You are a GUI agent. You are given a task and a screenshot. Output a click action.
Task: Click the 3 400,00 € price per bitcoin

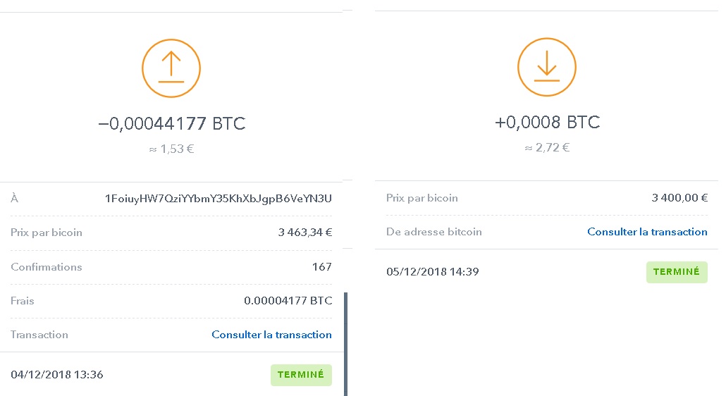pyautogui.click(x=679, y=198)
